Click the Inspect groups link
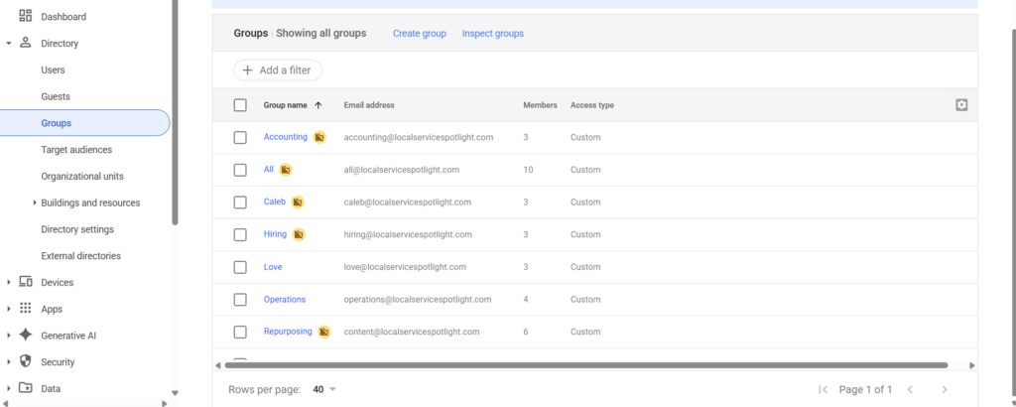Image resolution: width=1016 pixels, height=407 pixels. click(492, 33)
